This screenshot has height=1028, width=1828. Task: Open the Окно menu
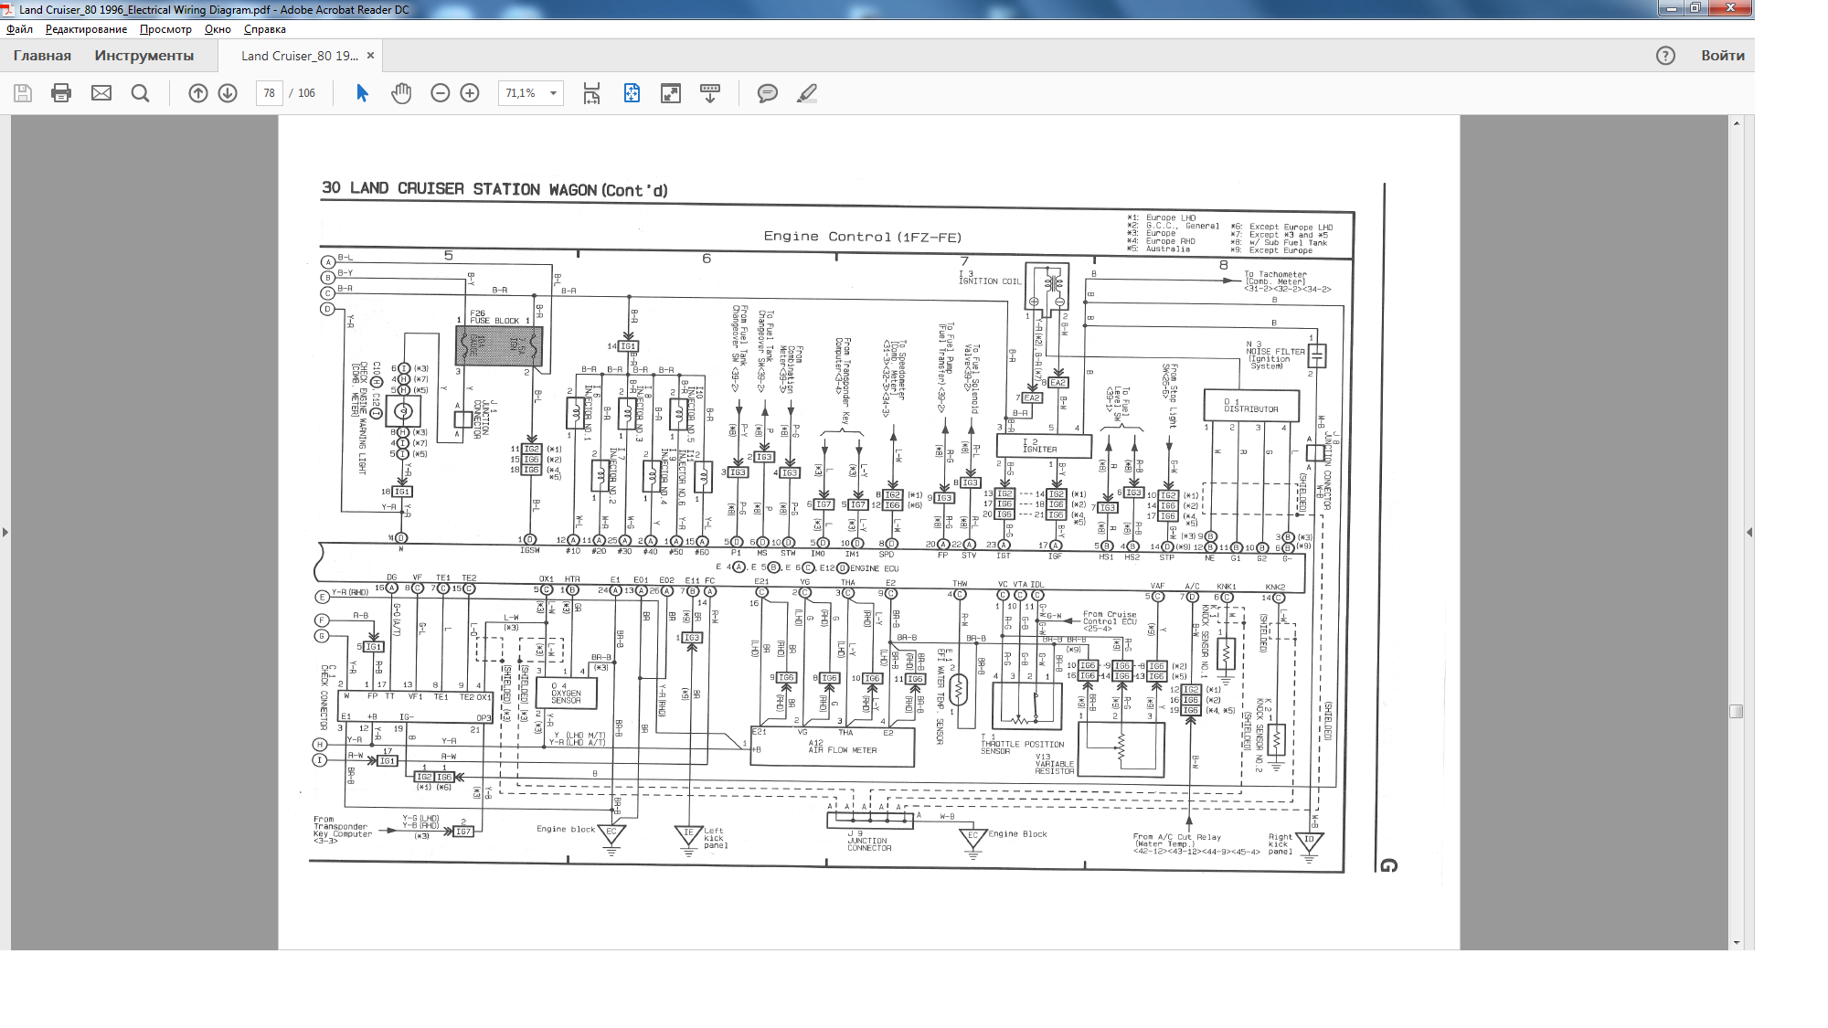(218, 29)
